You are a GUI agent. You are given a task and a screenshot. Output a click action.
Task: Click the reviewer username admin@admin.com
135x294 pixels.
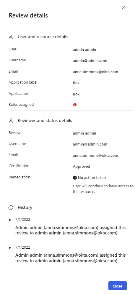pos(90,144)
